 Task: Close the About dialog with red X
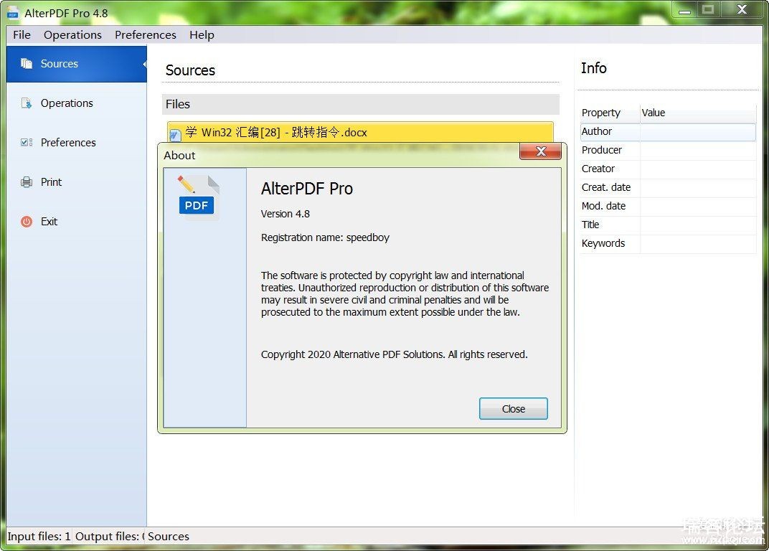coord(540,151)
